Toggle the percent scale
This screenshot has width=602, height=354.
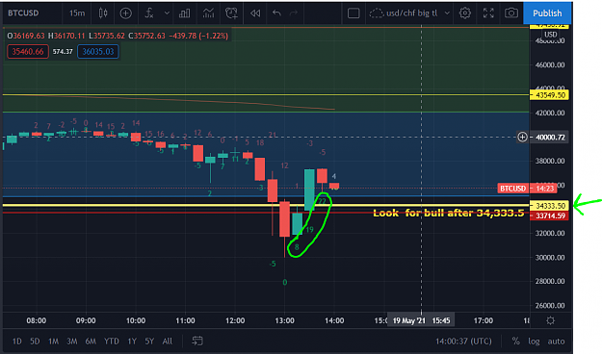(x=515, y=341)
